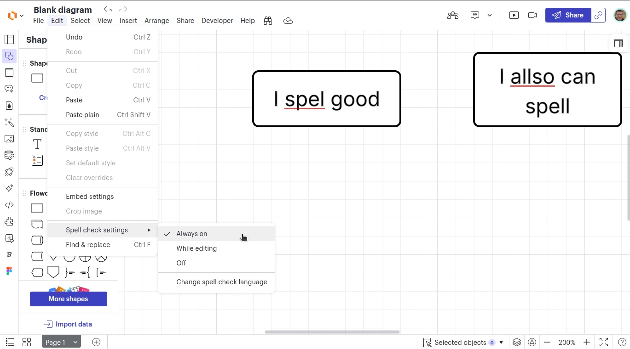This screenshot has width=630, height=349.
Task: Click the redo arrow beside the document title
Action: pyautogui.click(x=123, y=10)
